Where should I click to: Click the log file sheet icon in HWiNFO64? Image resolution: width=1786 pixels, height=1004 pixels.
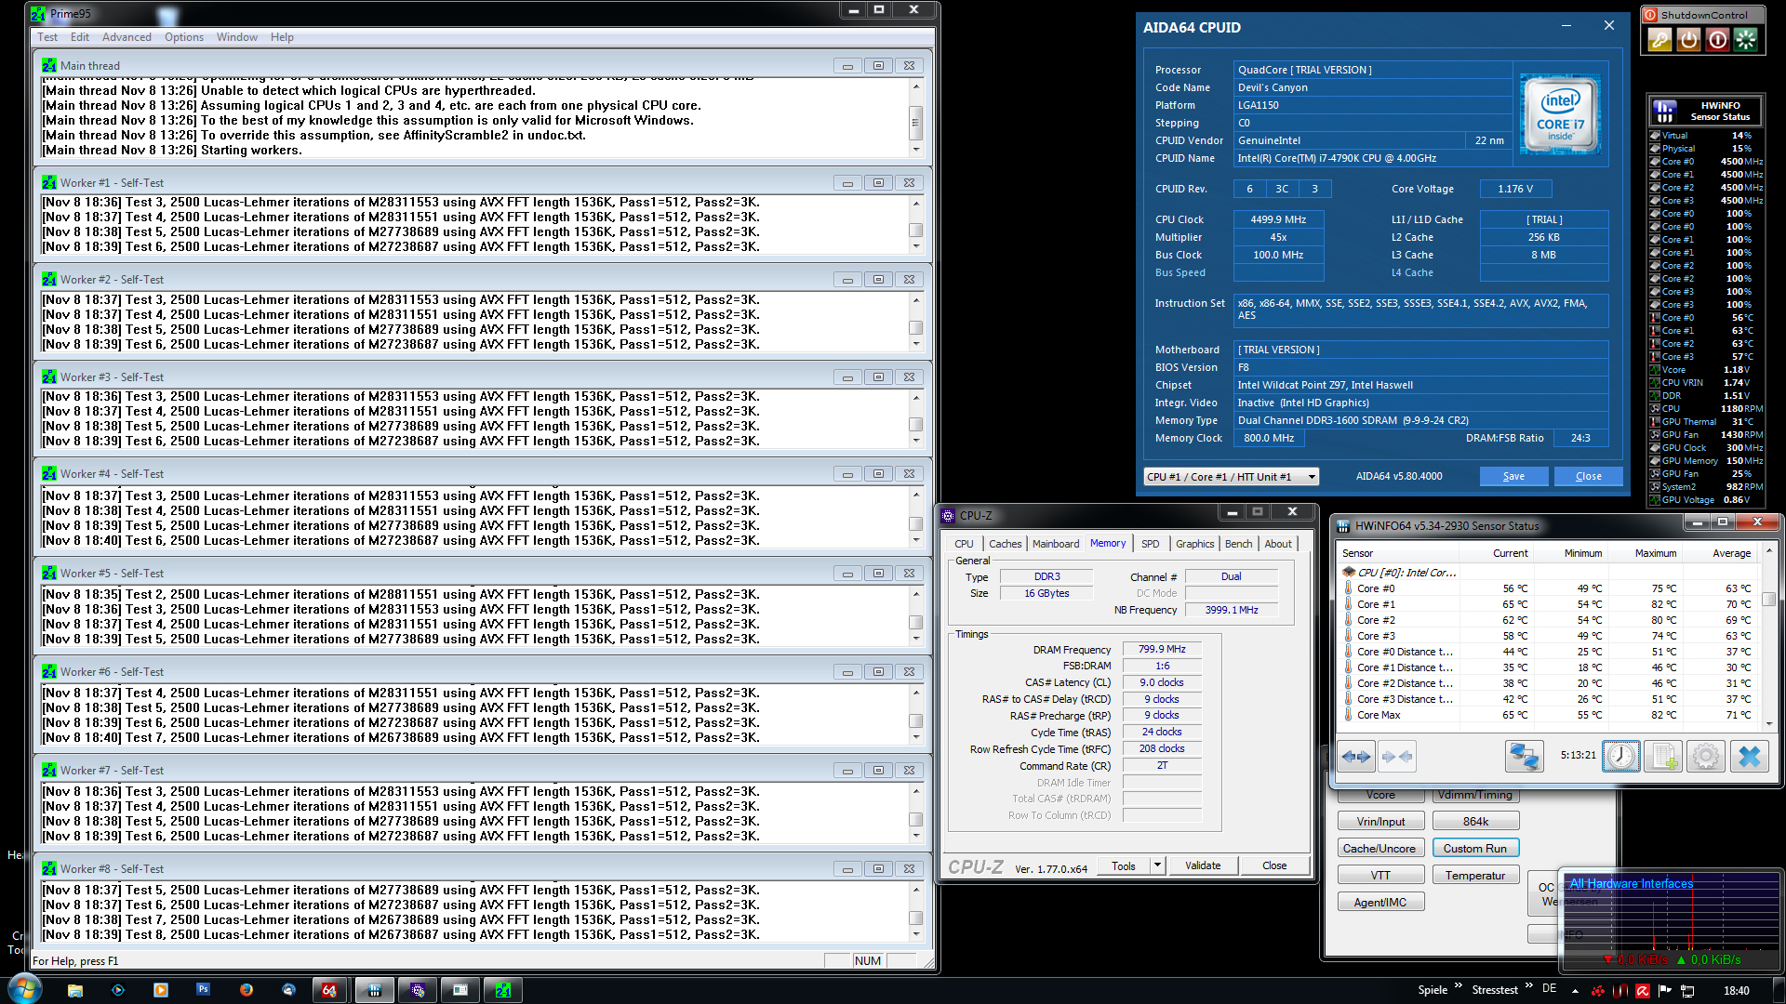[1662, 756]
